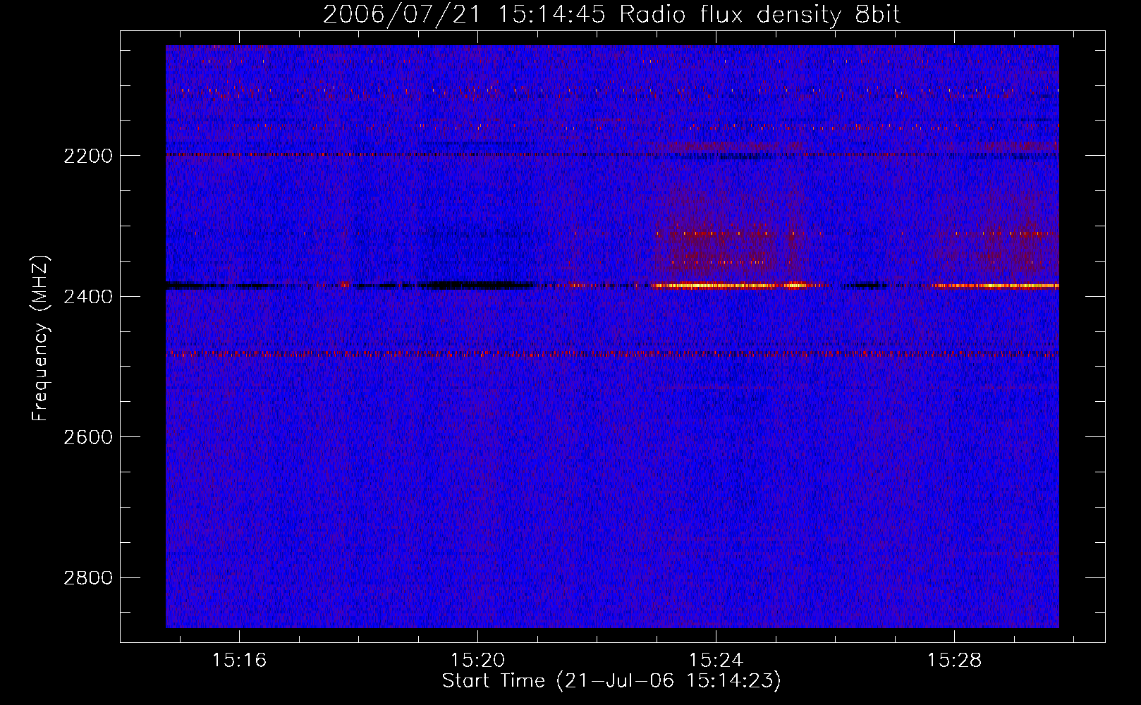Click the 15:16 time tick label
This screenshot has width=1141, height=705.
coord(239,661)
